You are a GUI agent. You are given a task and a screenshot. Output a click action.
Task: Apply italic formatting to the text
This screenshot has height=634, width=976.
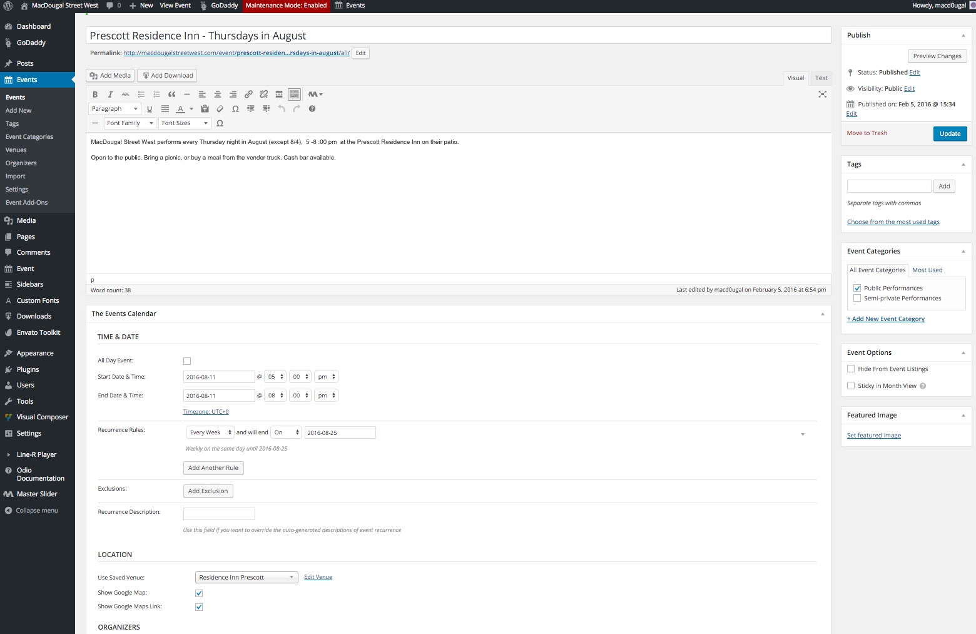(110, 95)
